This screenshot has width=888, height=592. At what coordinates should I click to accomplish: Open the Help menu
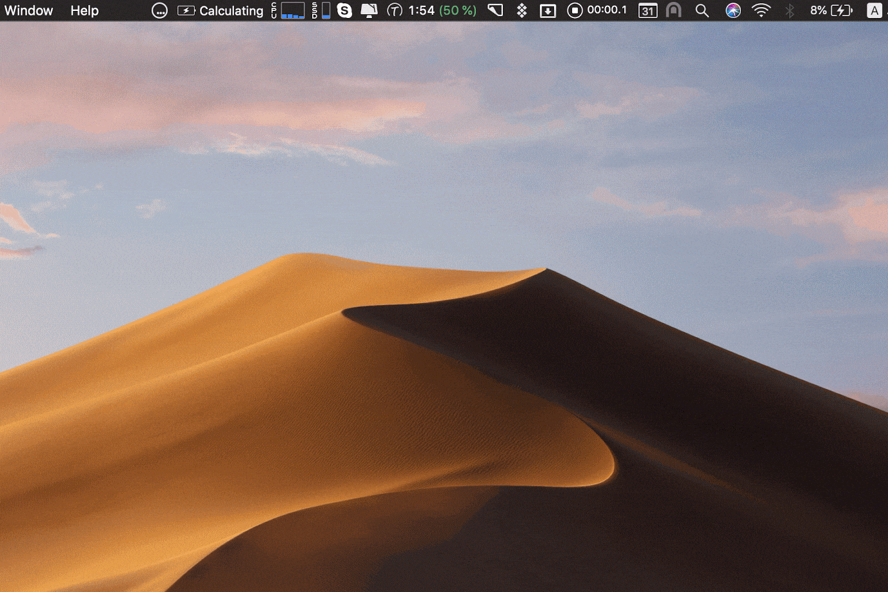84,10
